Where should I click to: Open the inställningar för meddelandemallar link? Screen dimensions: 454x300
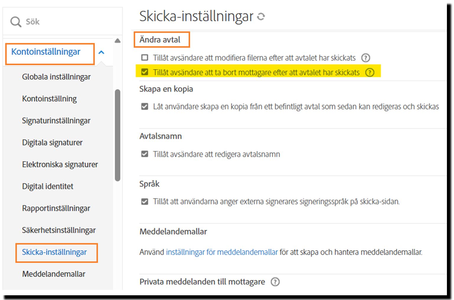click(x=221, y=252)
